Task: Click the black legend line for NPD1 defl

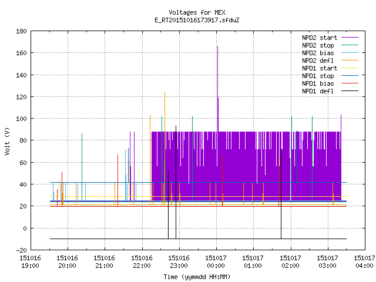Action: [x=350, y=91]
